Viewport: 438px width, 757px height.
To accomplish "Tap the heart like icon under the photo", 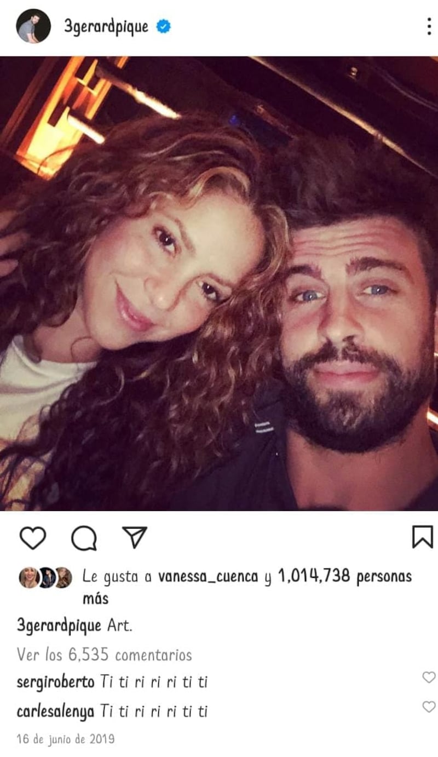I will click(x=33, y=538).
